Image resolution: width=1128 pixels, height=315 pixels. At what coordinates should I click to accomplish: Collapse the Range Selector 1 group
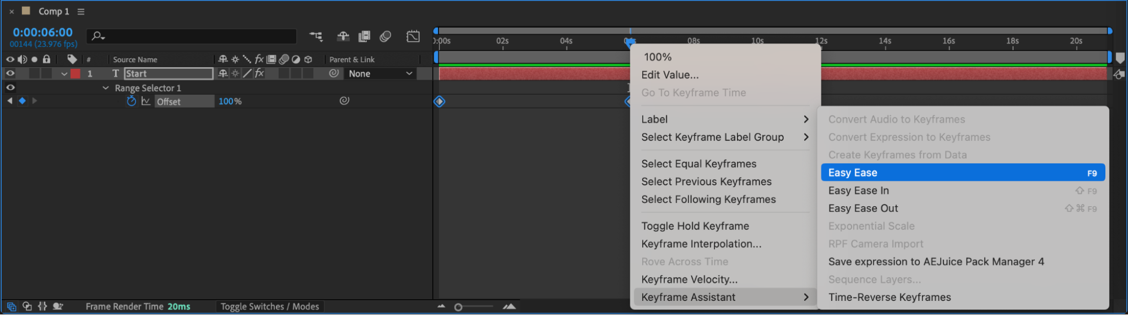click(106, 88)
